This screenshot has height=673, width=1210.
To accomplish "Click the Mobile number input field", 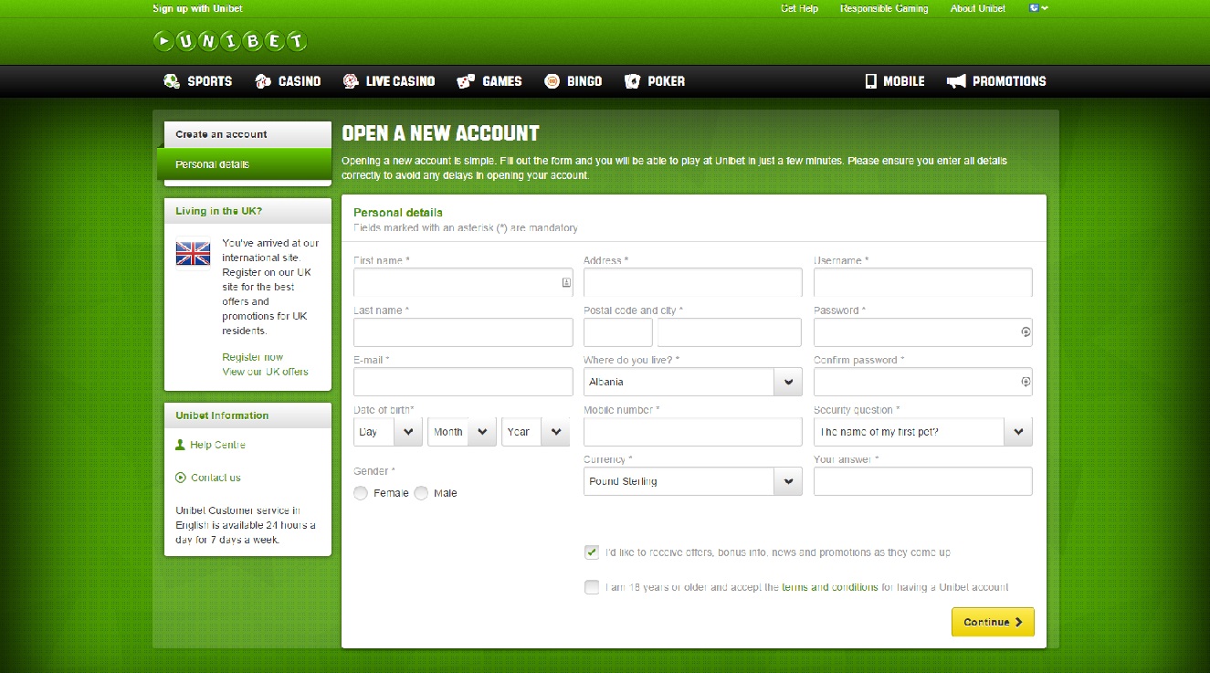I will coord(693,432).
